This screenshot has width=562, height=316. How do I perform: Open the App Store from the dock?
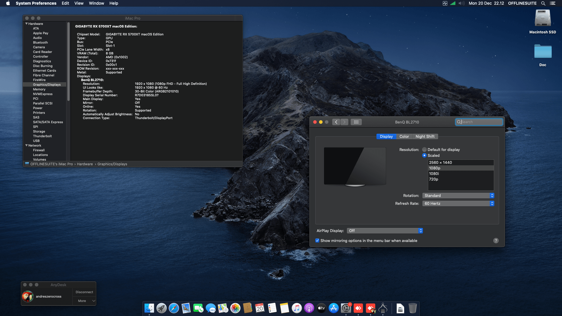click(x=334, y=308)
